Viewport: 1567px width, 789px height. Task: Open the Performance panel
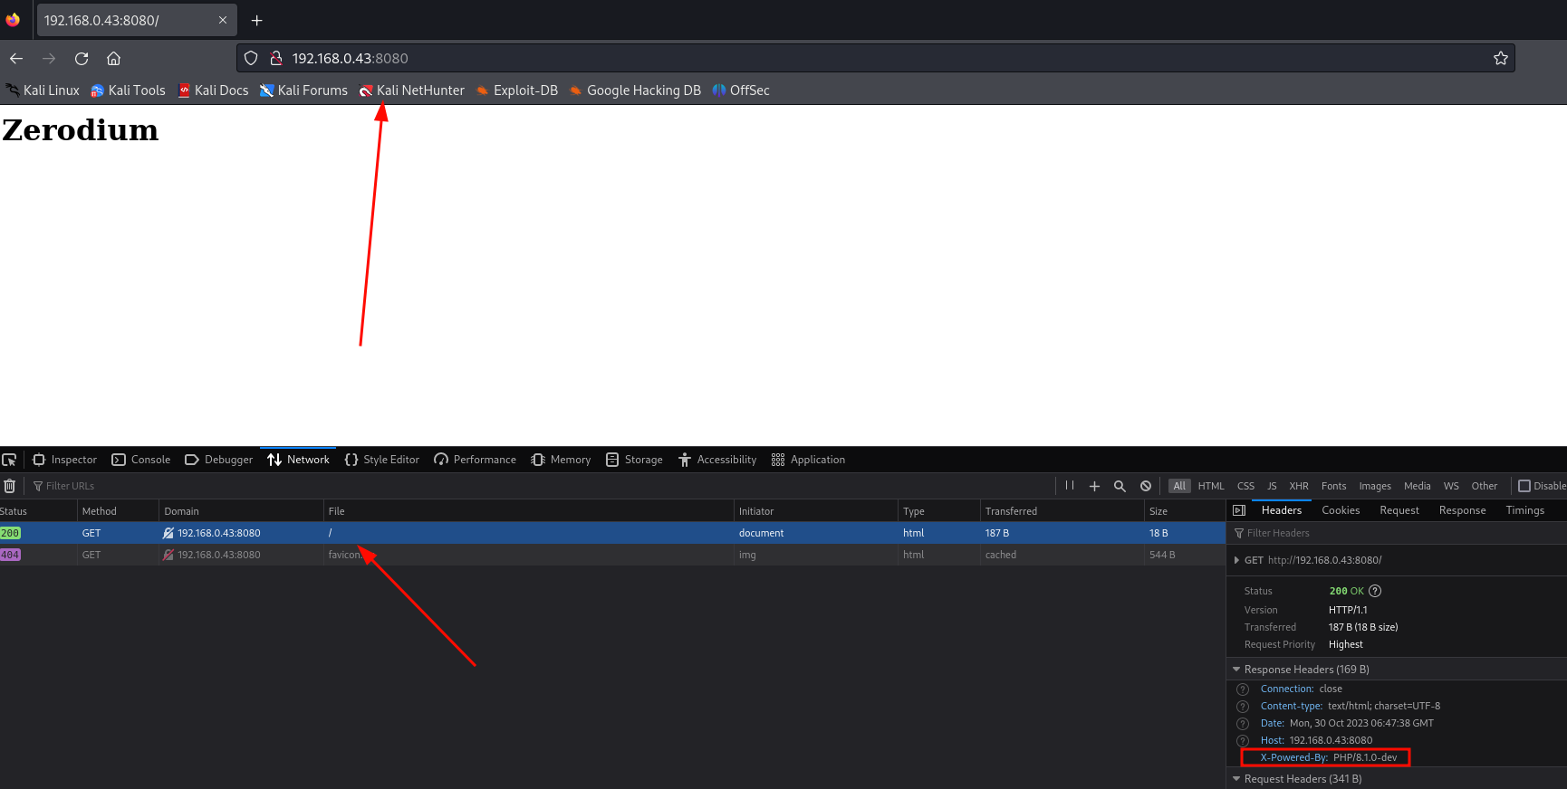pos(476,460)
